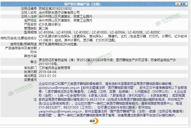This screenshot has height=128, width=191.
Task: Select management category value 第二类
Action: (x=43, y=28)
